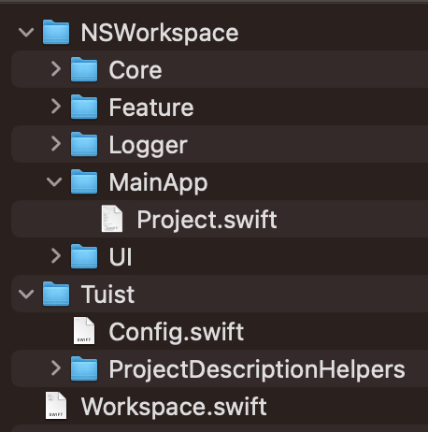
Task: Select the Tuist folder name
Action: pos(107,295)
